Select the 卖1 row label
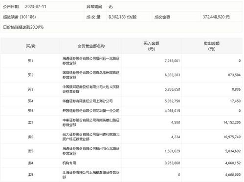 click(30, 122)
